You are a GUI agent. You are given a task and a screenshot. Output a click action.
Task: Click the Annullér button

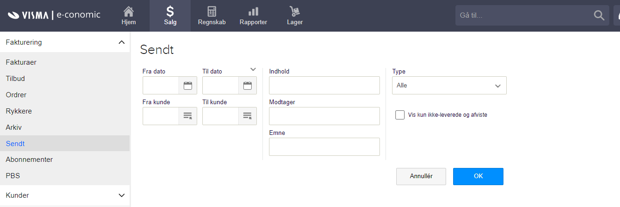[x=421, y=176]
